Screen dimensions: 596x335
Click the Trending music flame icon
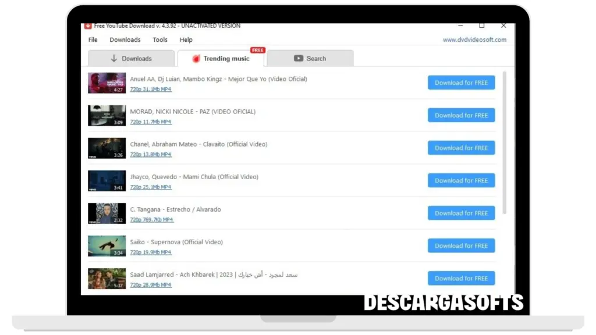pos(196,59)
